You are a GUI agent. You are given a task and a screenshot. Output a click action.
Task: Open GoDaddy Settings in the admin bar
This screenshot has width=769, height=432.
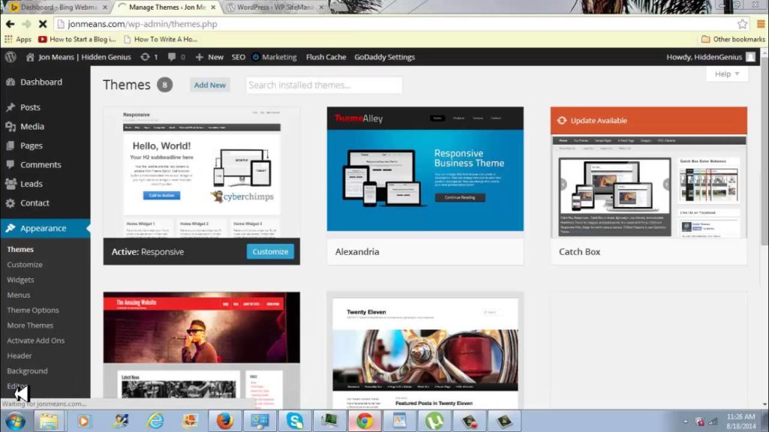coord(384,57)
